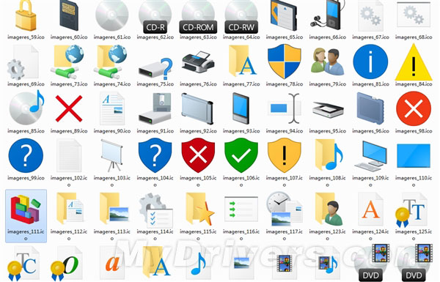Click the CD-RW disc icon imageres_64.ico

(x=241, y=17)
